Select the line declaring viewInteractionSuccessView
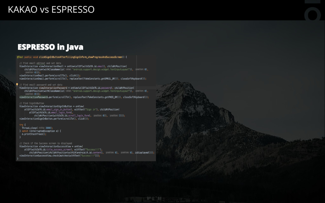The image size is (325, 203). pyautogui.click(x=51, y=147)
